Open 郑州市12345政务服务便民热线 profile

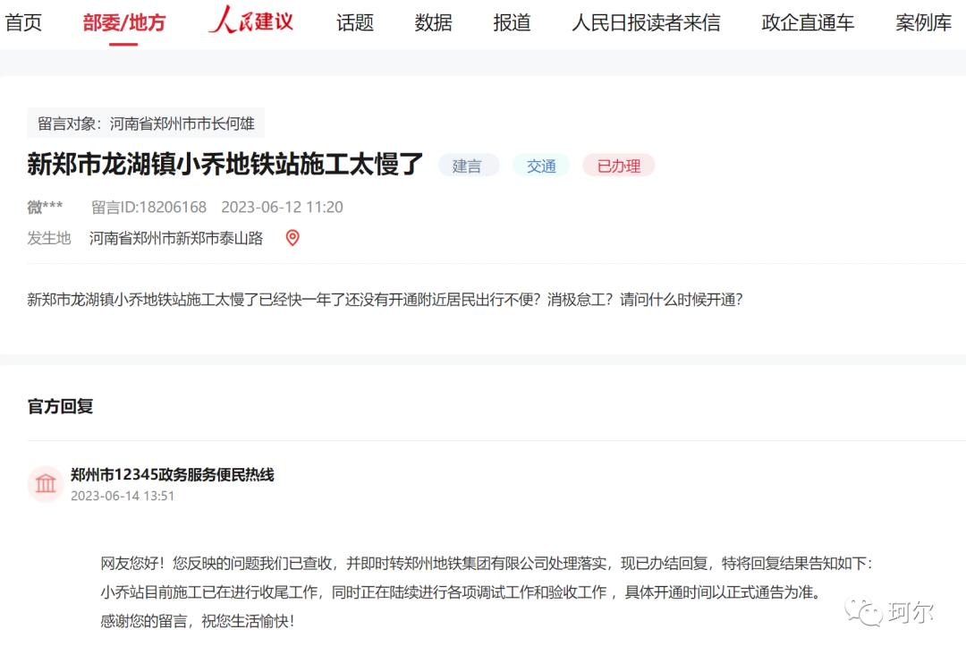pyautogui.click(x=175, y=476)
